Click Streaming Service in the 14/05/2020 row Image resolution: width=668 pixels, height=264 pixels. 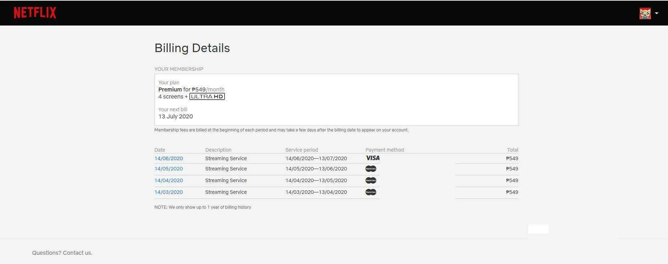226,169
